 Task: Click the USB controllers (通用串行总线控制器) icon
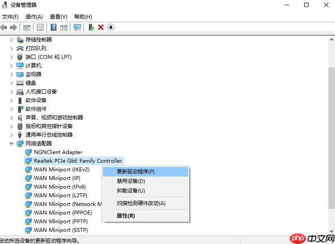tap(20, 135)
